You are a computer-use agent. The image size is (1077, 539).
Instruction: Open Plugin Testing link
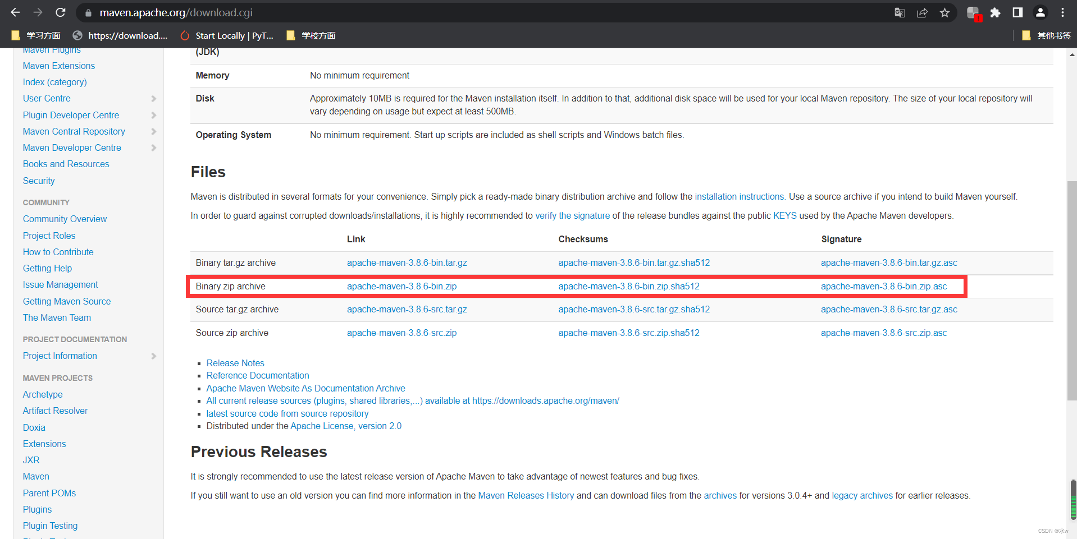coord(50,526)
